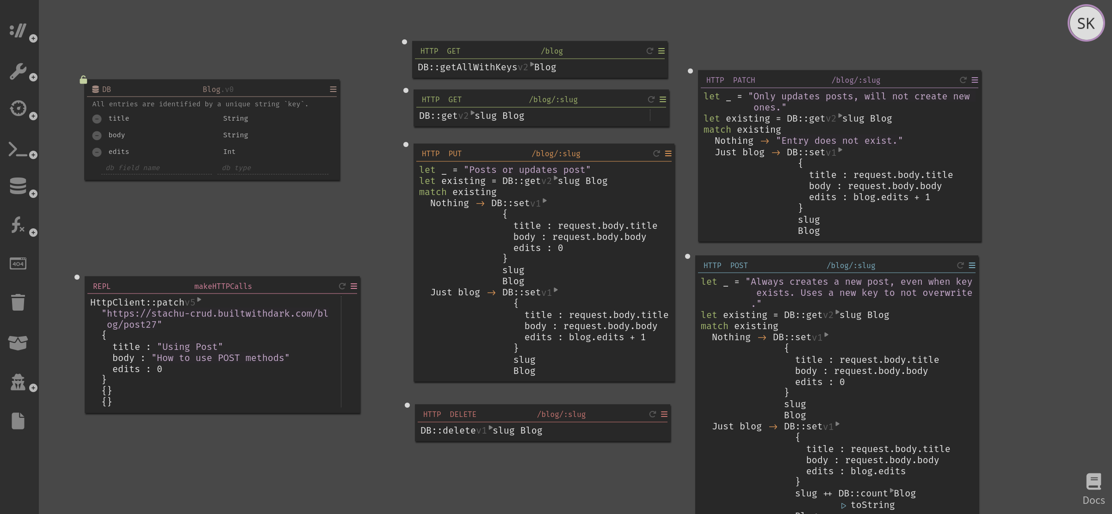Toggle the lock on the Blog datastore
The width and height of the screenshot is (1112, 514).
point(83,80)
